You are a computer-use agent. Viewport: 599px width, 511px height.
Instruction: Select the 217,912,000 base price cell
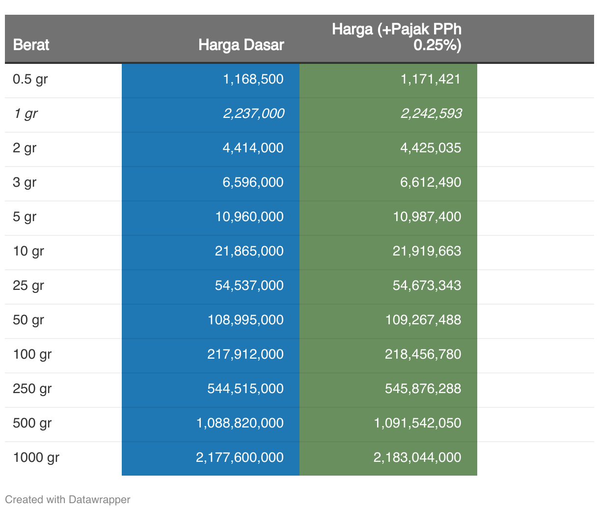(x=245, y=354)
